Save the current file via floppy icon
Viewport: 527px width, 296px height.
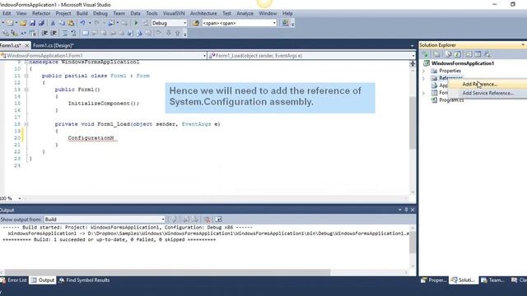[x=32, y=23]
